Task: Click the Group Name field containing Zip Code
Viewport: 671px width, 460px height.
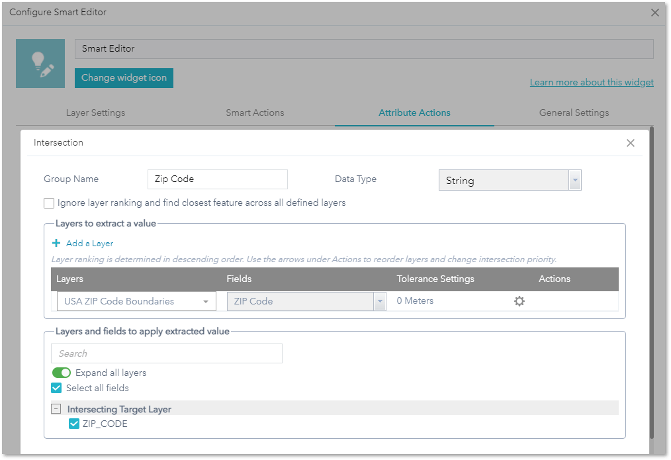Action: click(217, 179)
